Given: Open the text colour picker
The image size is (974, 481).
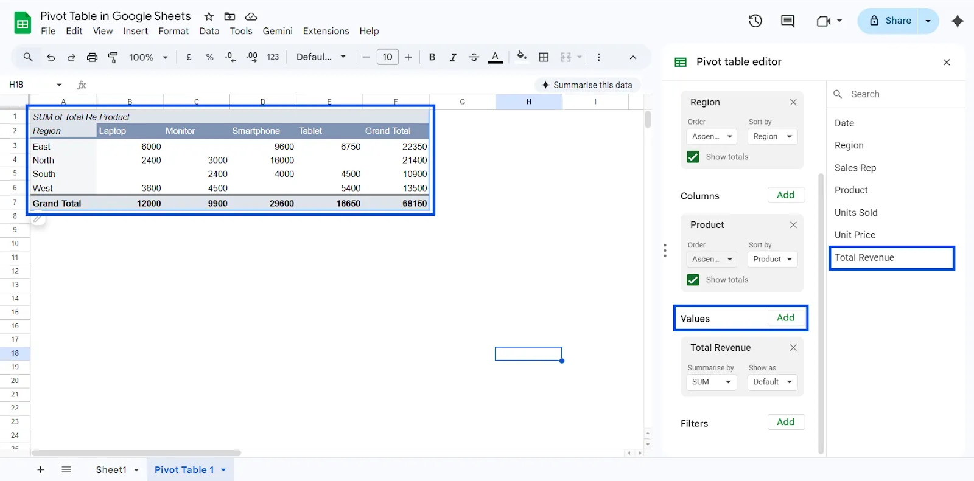Looking at the screenshot, I should pyautogui.click(x=496, y=57).
